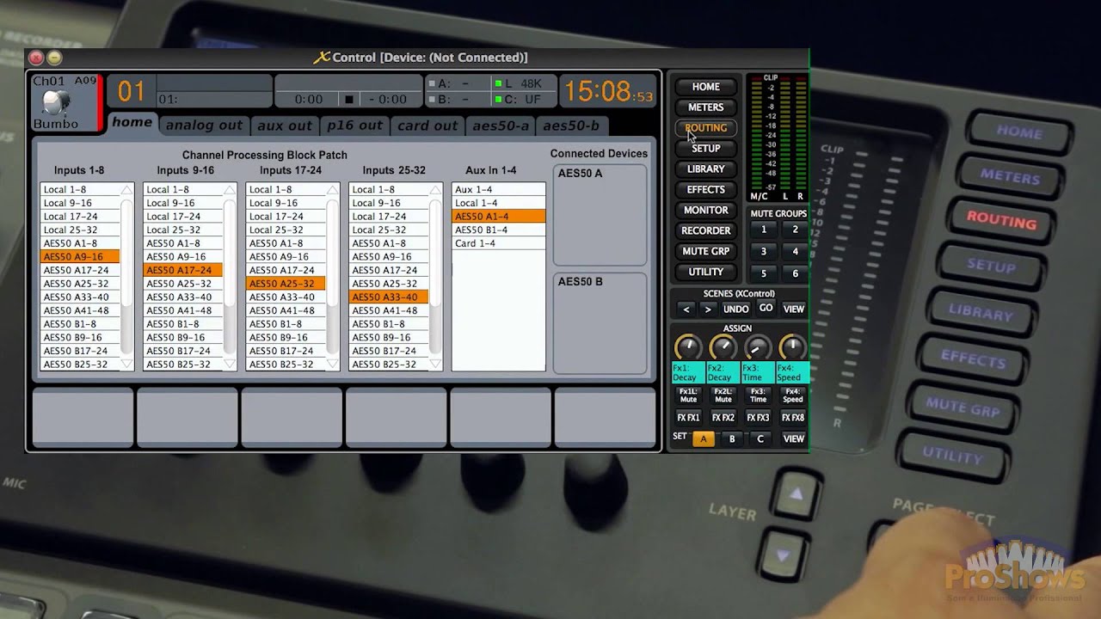This screenshot has height=619, width=1101.
Task: Click the 15:08 clock display
Action: [609, 91]
